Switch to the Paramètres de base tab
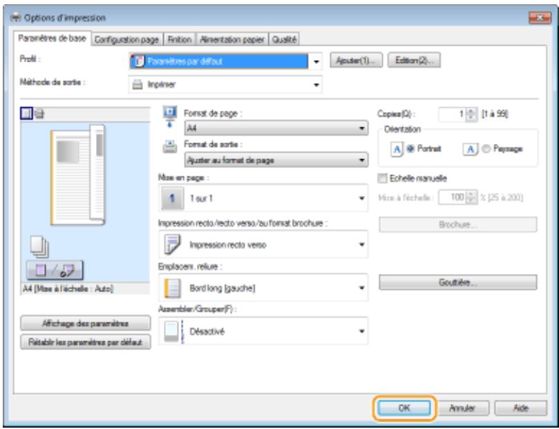The image size is (559, 429). [x=53, y=38]
